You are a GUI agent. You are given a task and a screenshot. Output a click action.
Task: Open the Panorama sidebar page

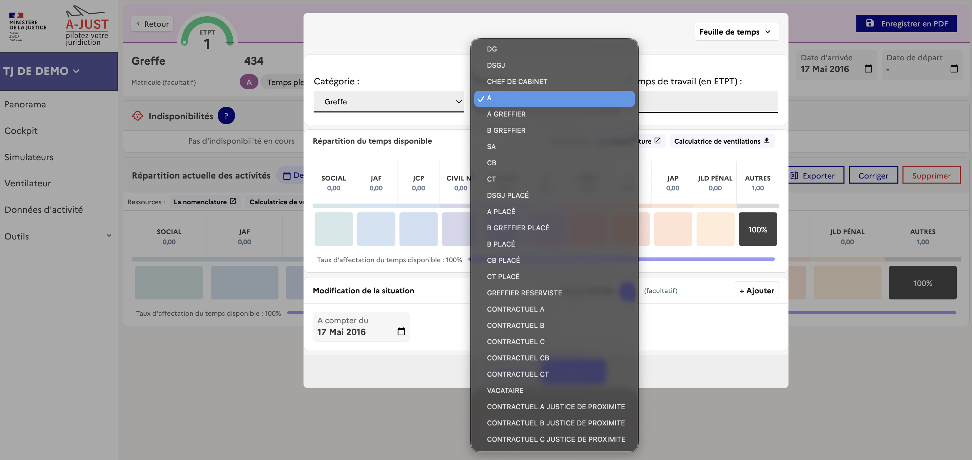coord(25,104)
